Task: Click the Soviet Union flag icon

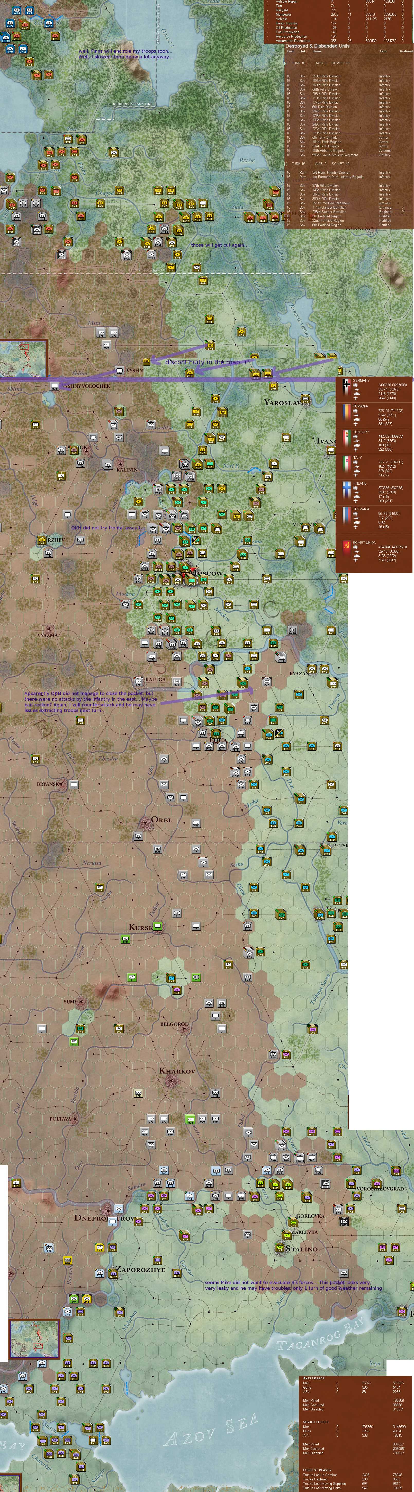Action: [347, 548]
